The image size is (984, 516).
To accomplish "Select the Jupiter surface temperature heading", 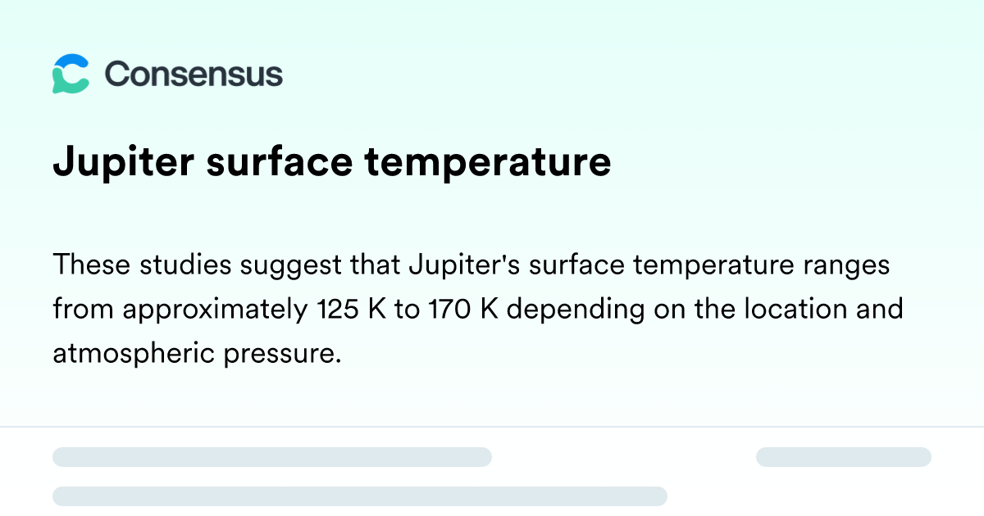I will point(332,162).
